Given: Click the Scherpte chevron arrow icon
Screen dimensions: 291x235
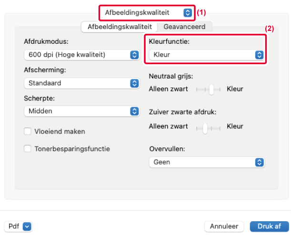Looking at the screenshot, I should 134,111.
